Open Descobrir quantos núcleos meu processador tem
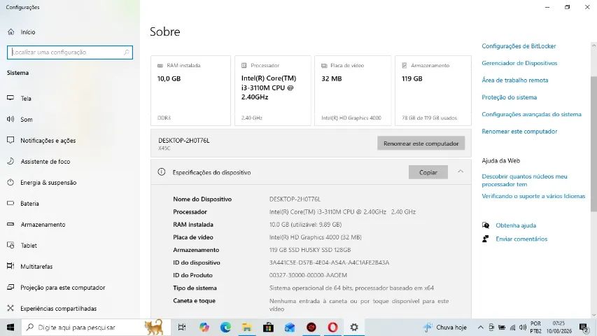The image size is (597, 336). pos(524,180)
